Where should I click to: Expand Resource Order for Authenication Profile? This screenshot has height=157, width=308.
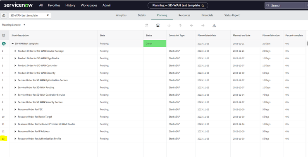pos(15,139)
